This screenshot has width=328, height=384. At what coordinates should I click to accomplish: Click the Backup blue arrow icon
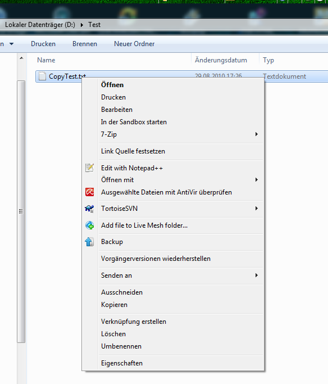click(x=89, y=242)
